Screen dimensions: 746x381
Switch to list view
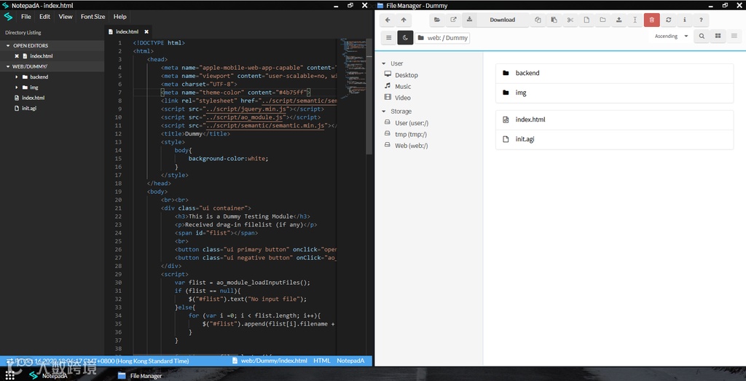(734, 36)
